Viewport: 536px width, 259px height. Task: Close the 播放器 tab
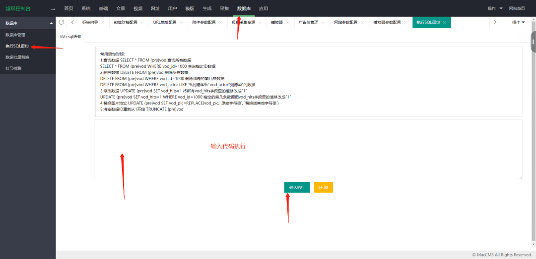pyautogui.click(x=288, y=23)
